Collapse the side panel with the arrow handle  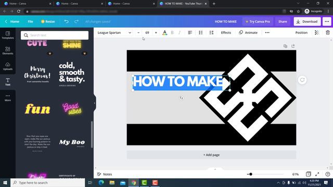95,103
